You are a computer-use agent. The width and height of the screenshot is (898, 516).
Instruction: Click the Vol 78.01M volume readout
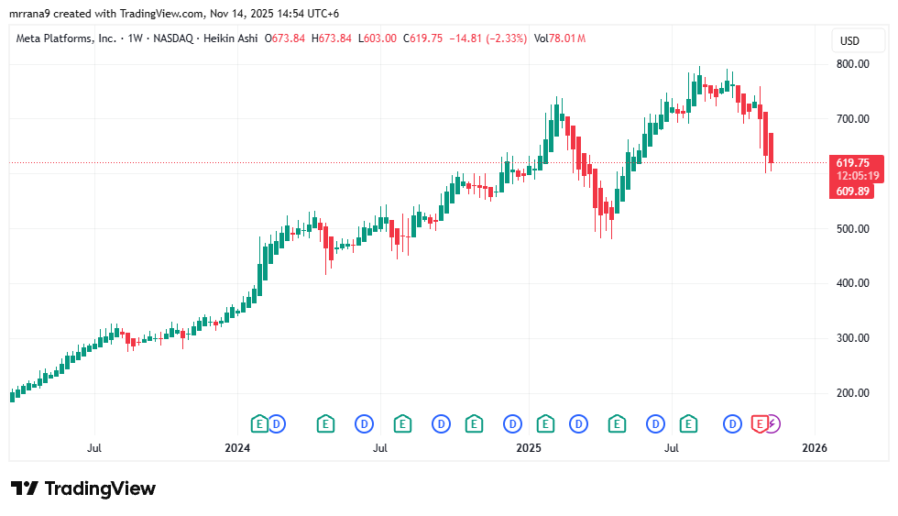pos(559,38)
